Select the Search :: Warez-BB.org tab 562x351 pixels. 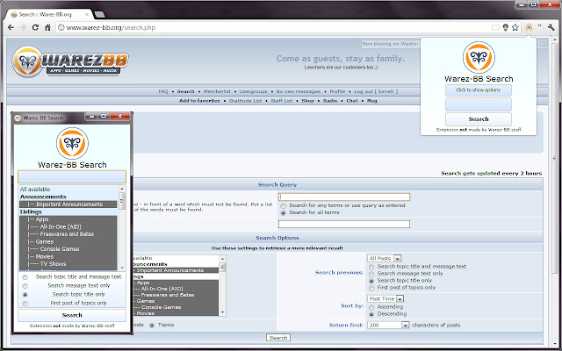tap(48, 15)
